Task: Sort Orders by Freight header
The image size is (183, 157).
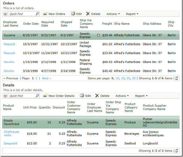Action: [107, 24]
